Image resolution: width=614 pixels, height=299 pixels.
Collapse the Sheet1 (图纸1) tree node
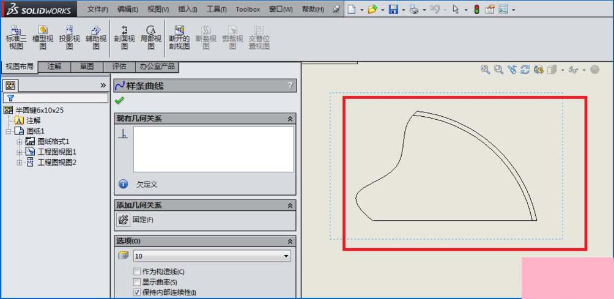(8, 131)
